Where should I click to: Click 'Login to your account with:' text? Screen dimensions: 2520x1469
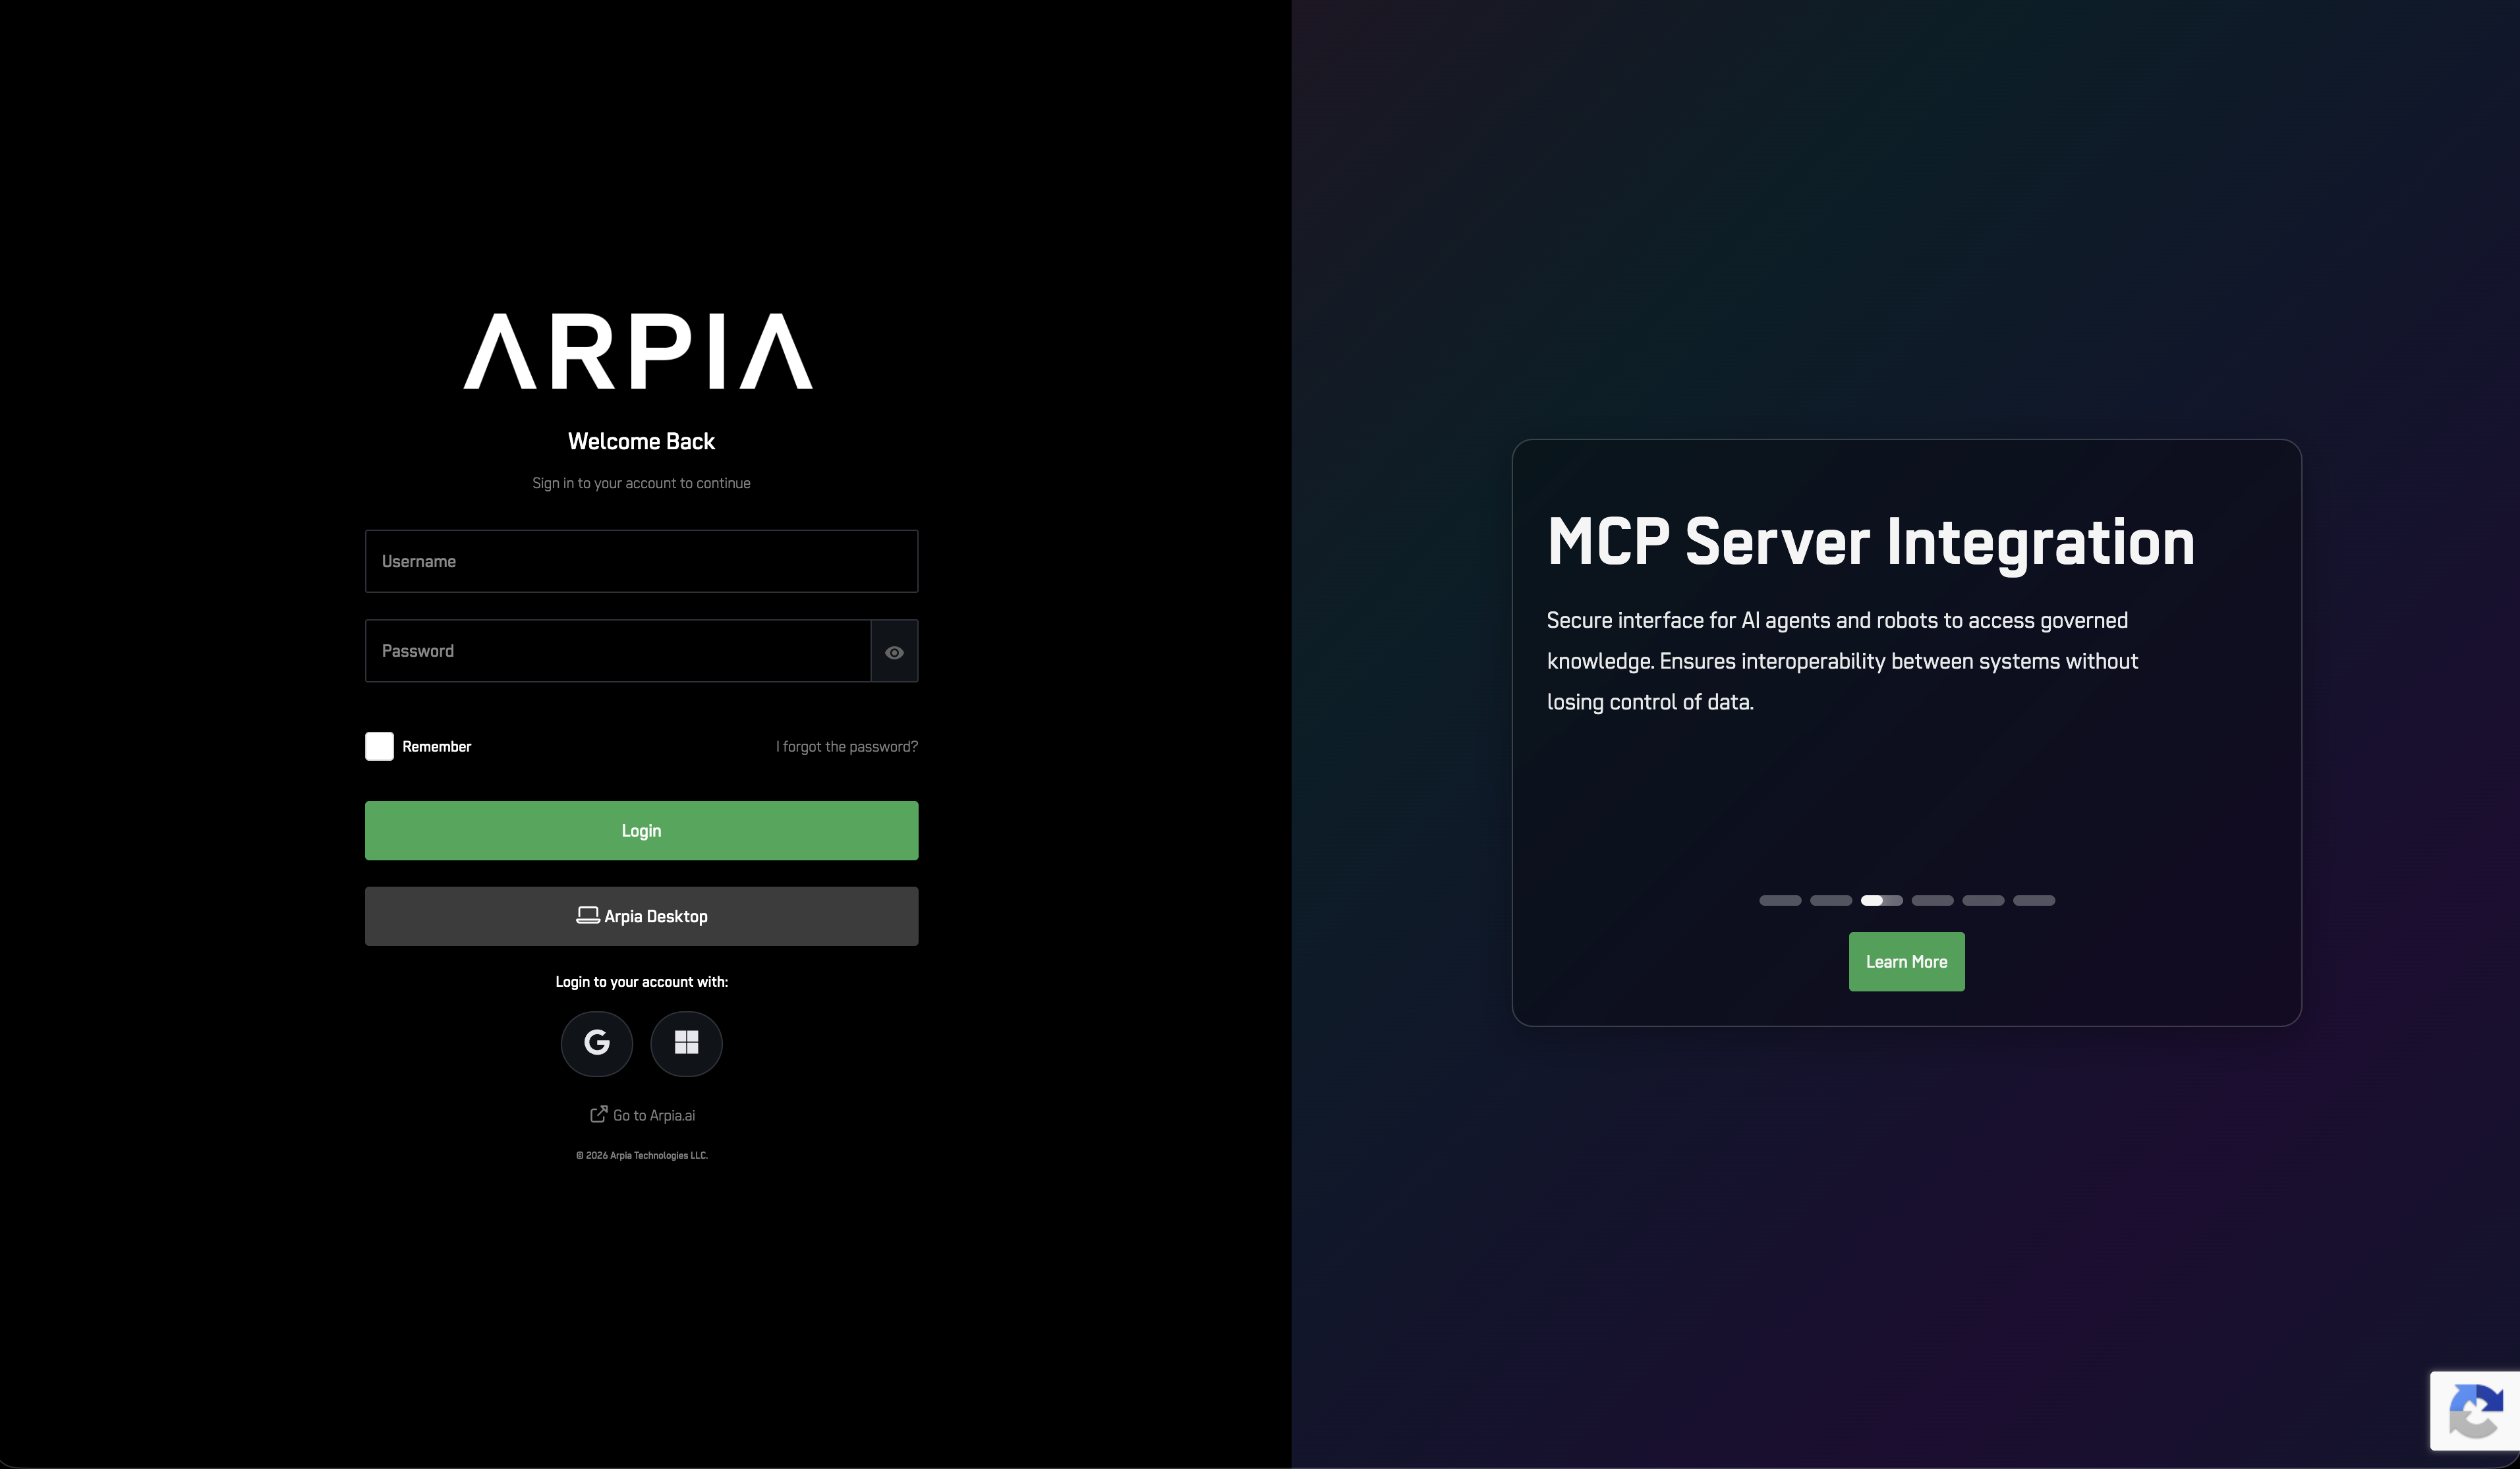pyautogui.click(x=641, y=982)
